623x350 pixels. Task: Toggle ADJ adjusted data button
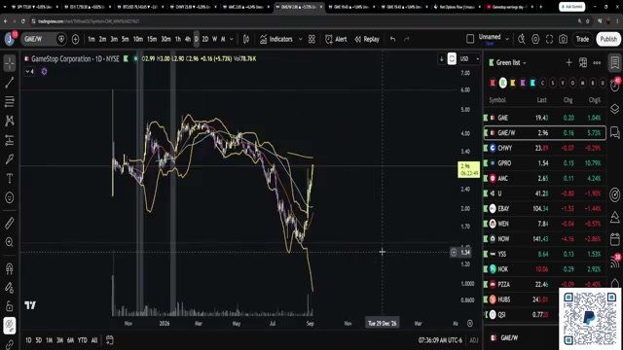(x=474, y=340)
